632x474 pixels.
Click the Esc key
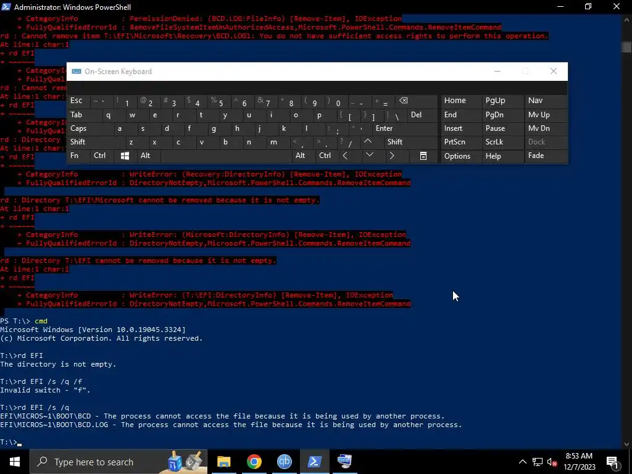click(78, 101)
